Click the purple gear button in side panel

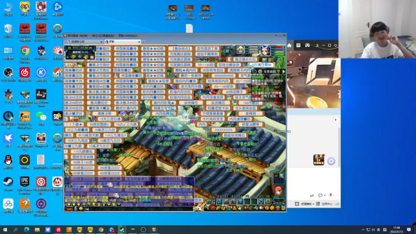click(x=331, y=161)
